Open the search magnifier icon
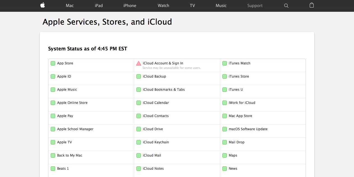 point(286,6)
